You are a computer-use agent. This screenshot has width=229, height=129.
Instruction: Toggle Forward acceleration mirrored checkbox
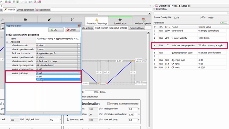click(x=108, y=103)
